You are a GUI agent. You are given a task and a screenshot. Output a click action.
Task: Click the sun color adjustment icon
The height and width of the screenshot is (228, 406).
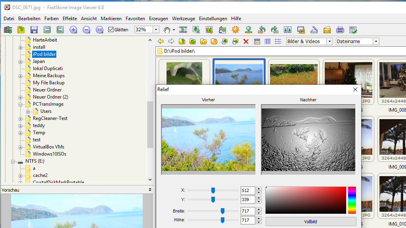[x=236, y=30]
